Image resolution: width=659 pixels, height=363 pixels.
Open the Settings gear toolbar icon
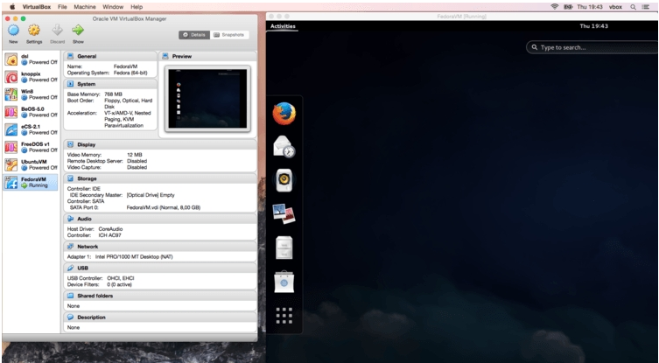tap(34, 31)
